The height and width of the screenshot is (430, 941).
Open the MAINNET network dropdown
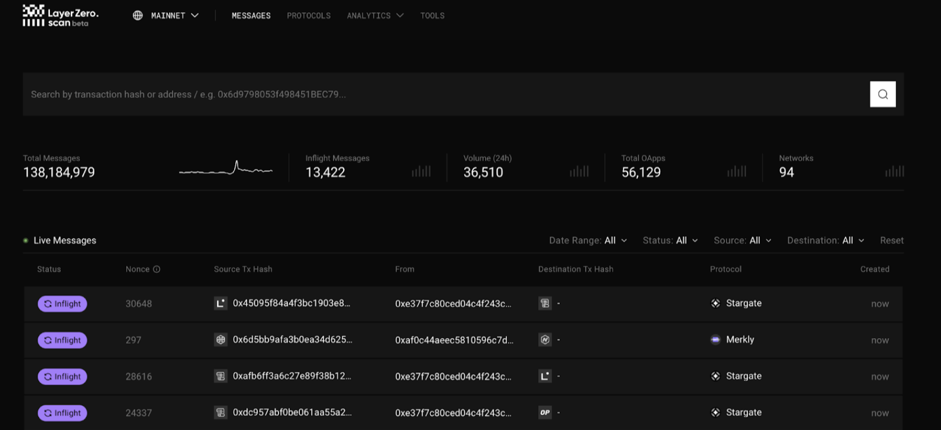174,16
